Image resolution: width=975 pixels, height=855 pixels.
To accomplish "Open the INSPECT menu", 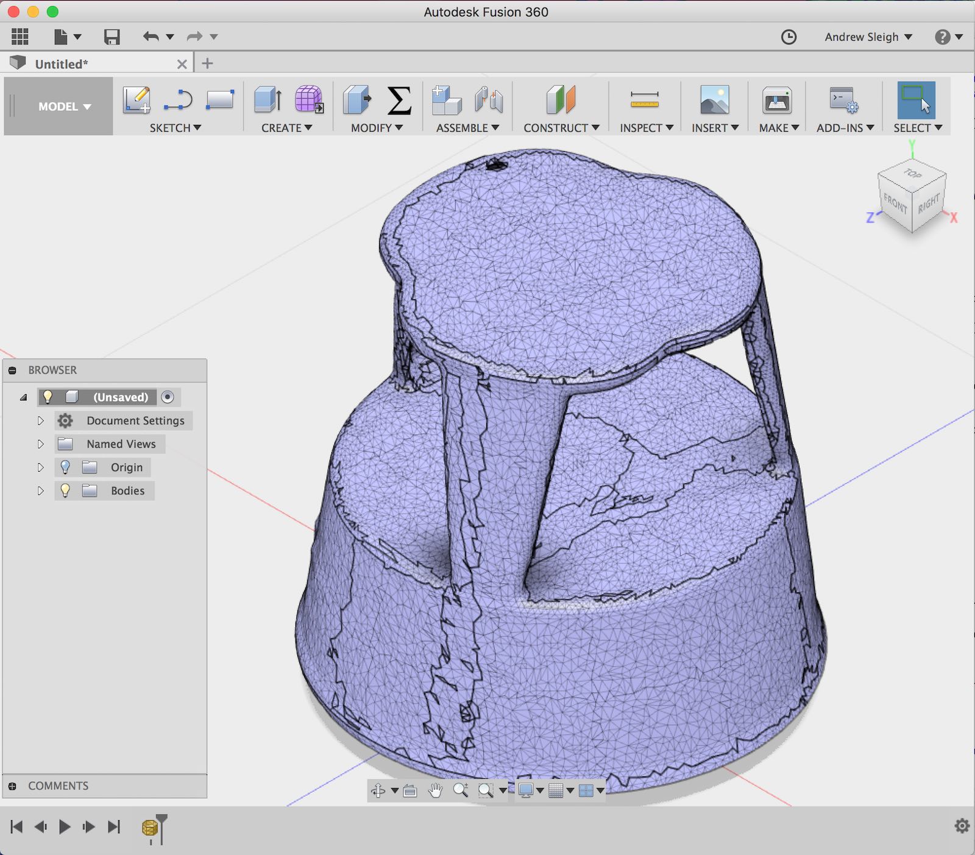I will click(647, 128).
